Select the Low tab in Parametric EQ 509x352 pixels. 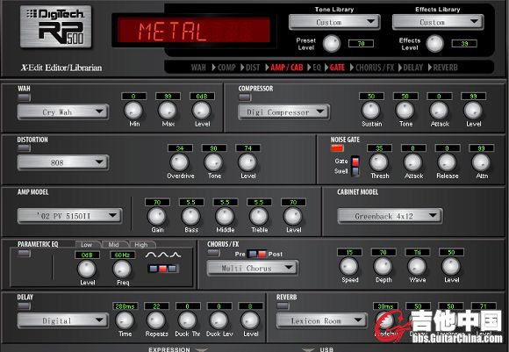tap(88, 245)
